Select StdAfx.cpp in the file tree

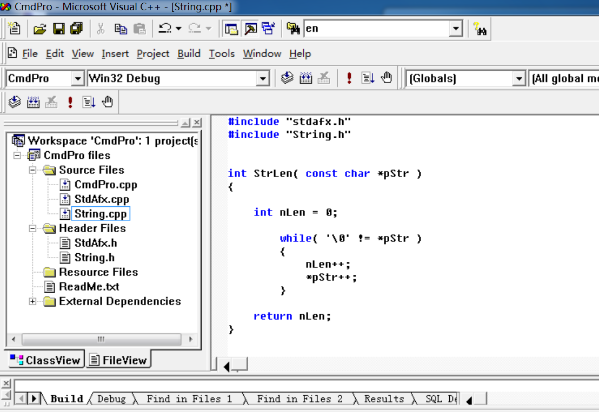tap(102, 199)
